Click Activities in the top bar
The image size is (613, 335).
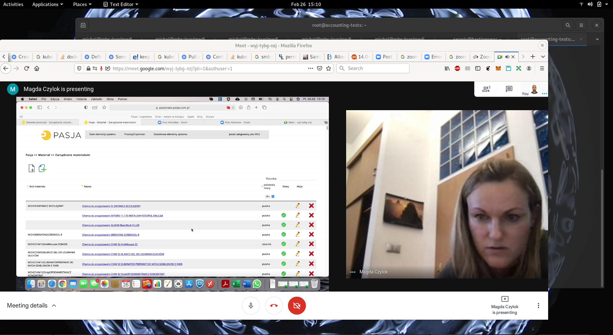pos(13,4)
